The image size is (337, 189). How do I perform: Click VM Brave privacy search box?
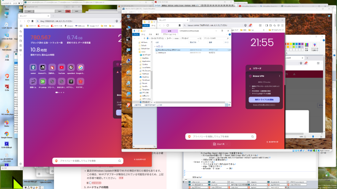click(x=221, y=136)
